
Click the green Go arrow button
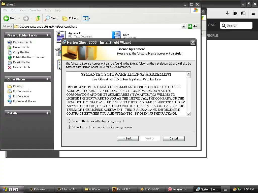click(x=190, y=26)
